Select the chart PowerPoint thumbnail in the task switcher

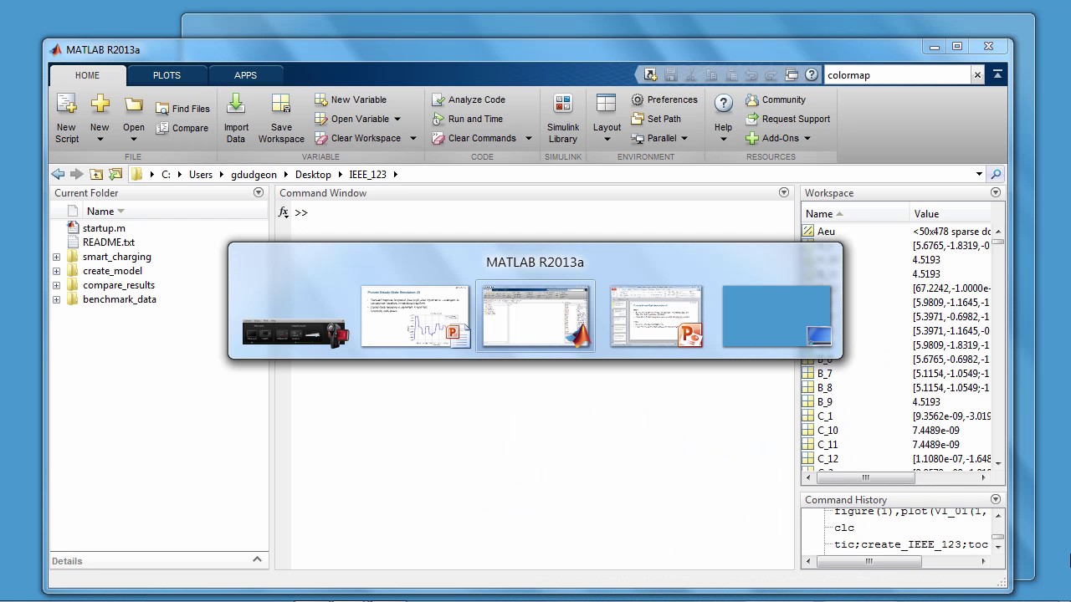click(416, 316)
